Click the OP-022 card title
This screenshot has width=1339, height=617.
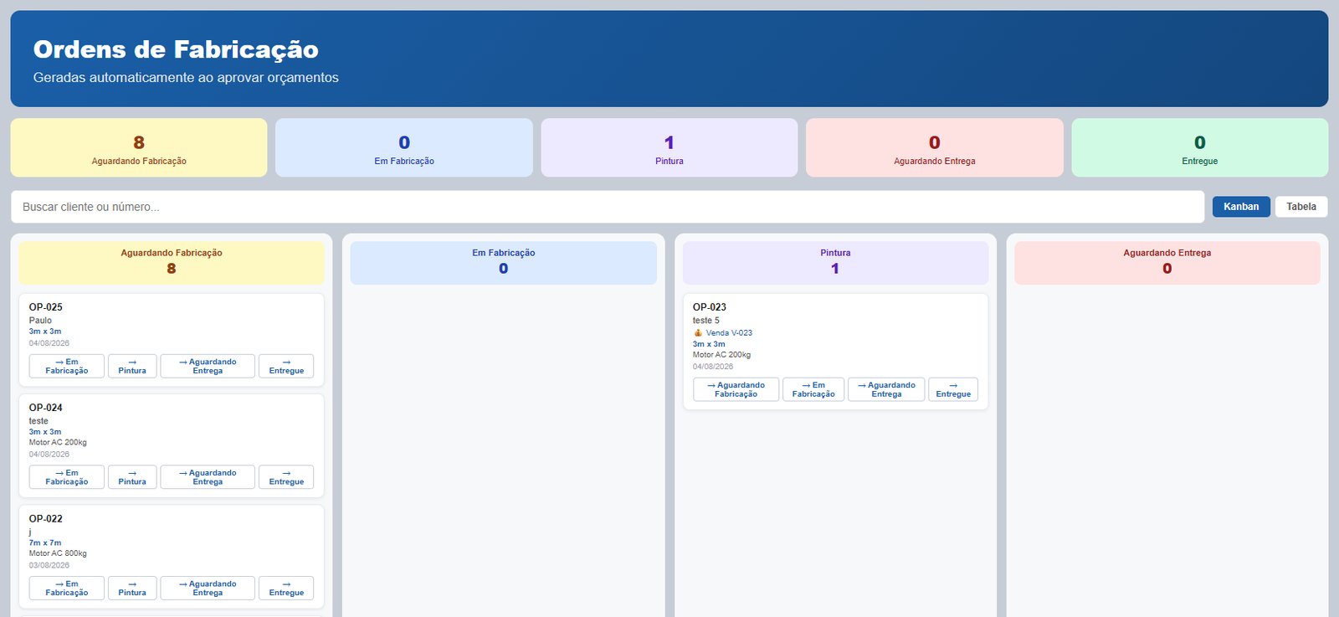46,519
